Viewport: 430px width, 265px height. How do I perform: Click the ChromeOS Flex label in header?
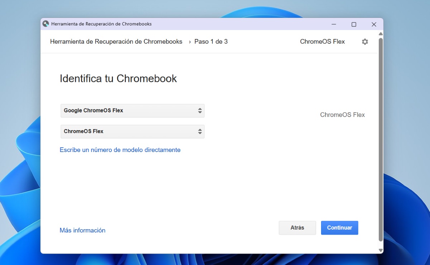point(322,41)
